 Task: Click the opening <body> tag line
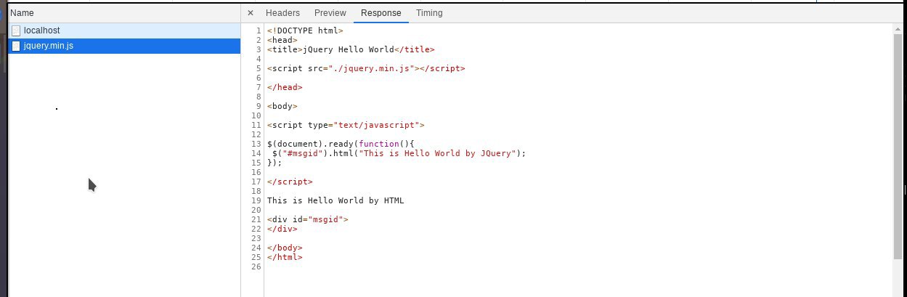282,106
